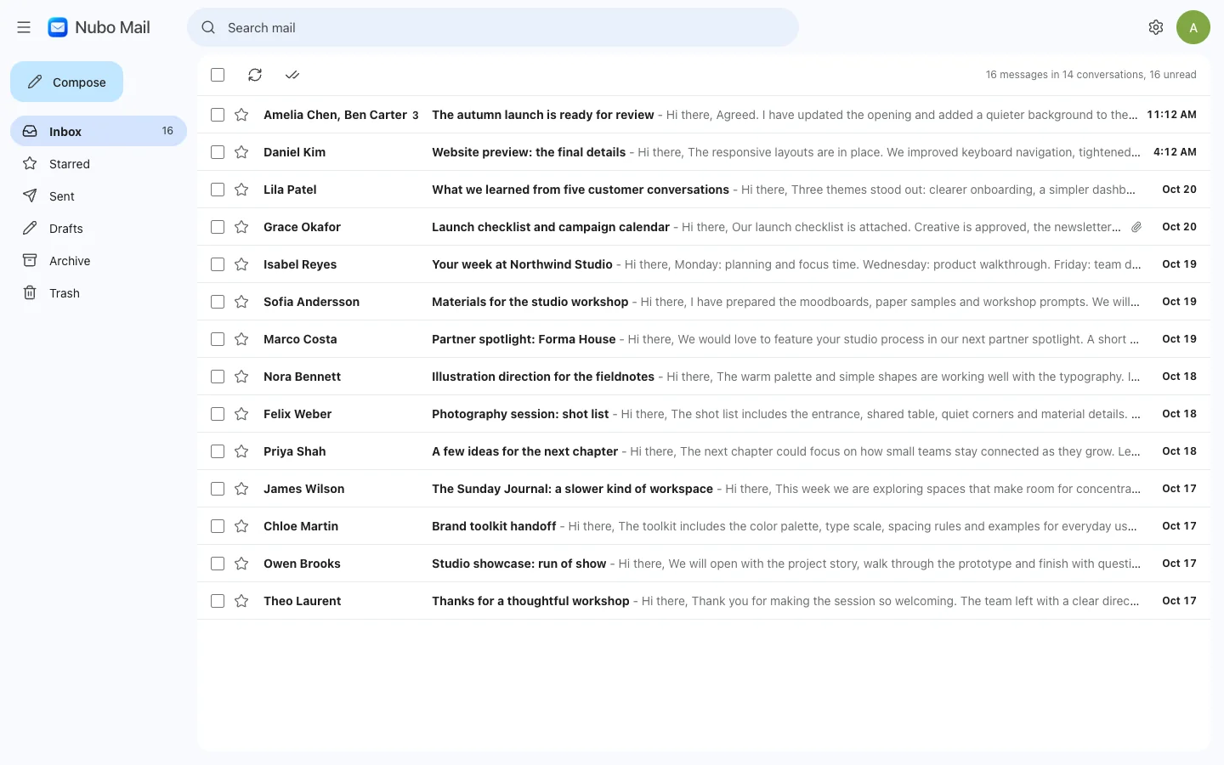Viewport: 1224px width, 765px height.
Task: Go to the Inbox folder
Action: coord(99,131)
